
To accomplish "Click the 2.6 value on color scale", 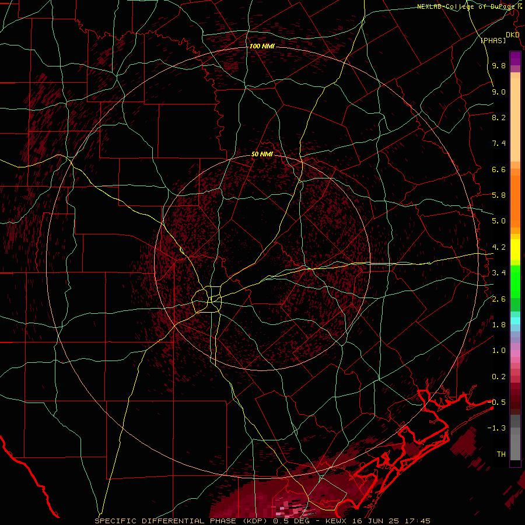I will click(499, 299).
